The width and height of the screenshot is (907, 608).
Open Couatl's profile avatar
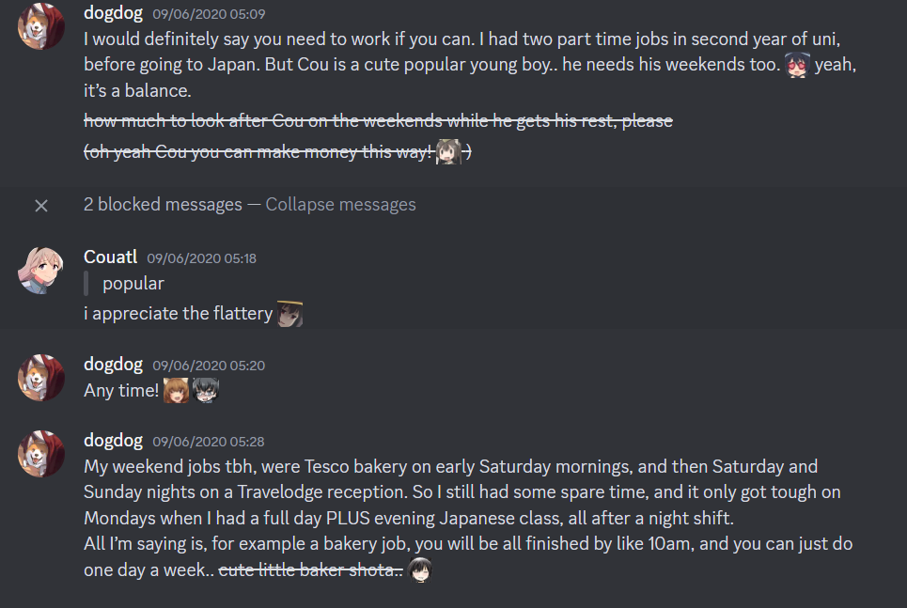(x=41, y=273)
